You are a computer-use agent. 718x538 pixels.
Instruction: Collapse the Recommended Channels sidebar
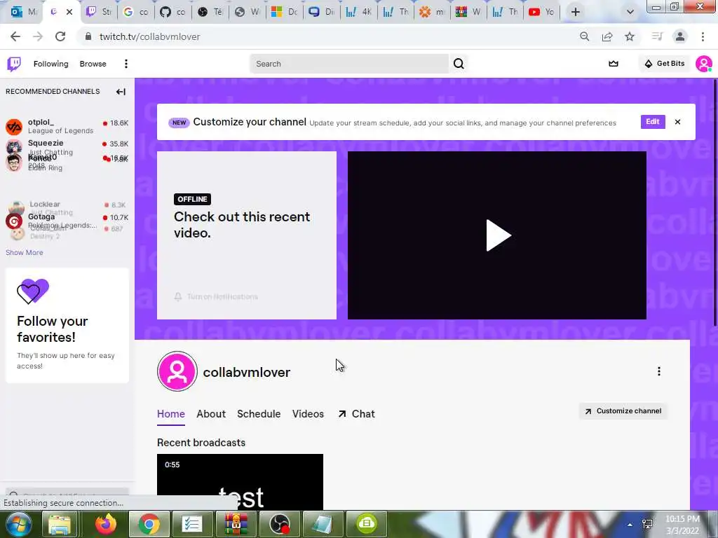tap(121, 92)
